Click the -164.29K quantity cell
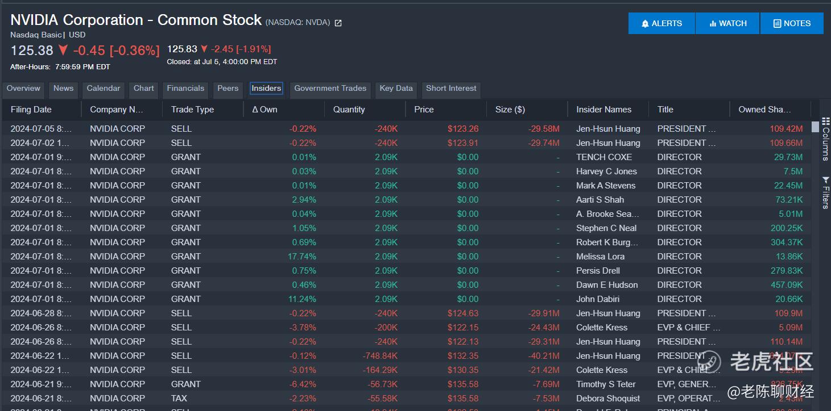 [380, 370]
